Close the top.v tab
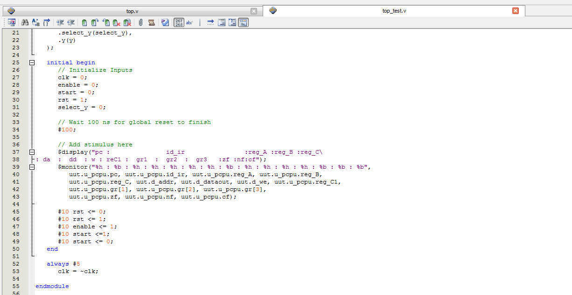 pos(254,11)
